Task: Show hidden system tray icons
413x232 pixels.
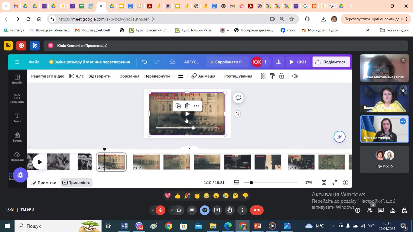Action: pos(333,226)
